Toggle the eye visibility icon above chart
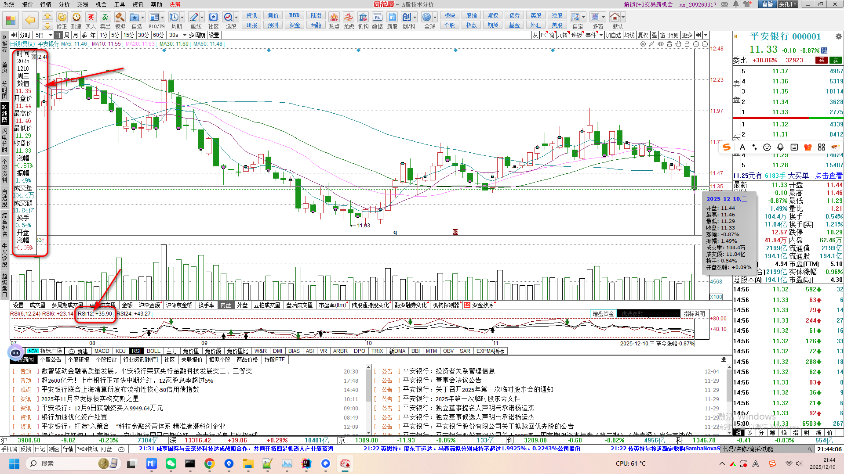 pos(660,44)
